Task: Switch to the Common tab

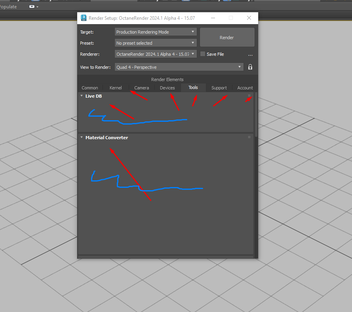Action: coord(90,88)
